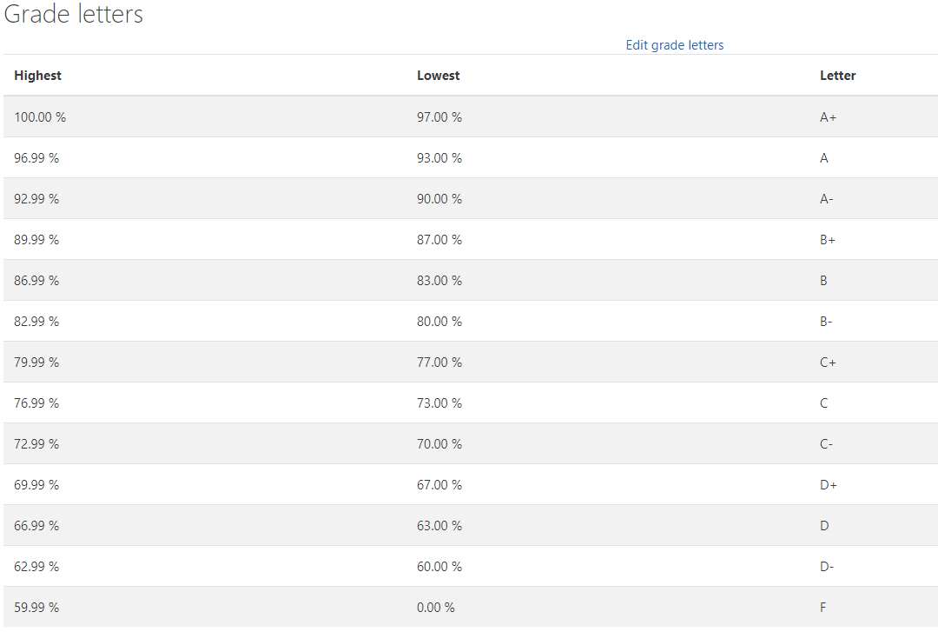Click the C+ grade letter cell
Image resolution: width=938 pixels, height=632 pixels.
coord(827,362)
